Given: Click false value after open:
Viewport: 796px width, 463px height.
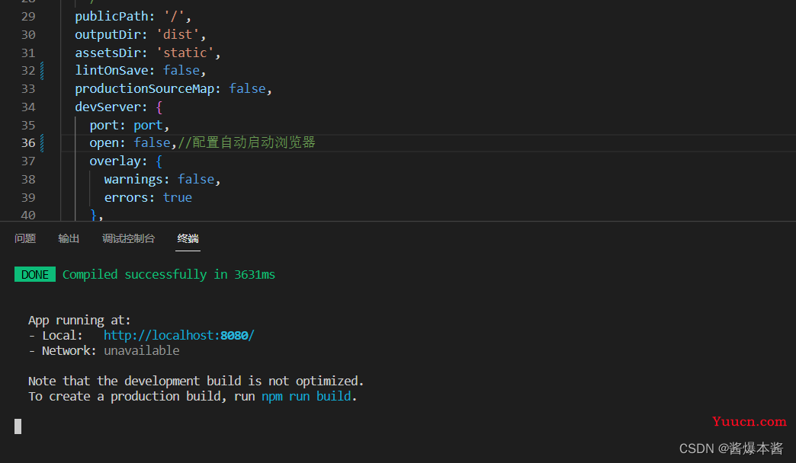Looking at the screenshot, I should (152, 143).
